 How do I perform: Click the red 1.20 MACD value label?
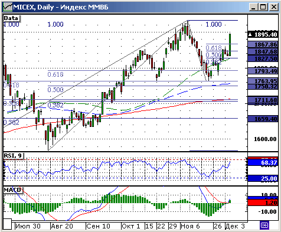[263, 202]
